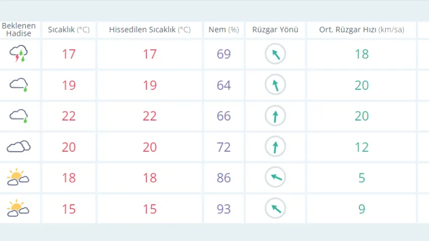
Task: Click the wind direction arrow beside 86% humidity
Action: (x=275, y=177)
